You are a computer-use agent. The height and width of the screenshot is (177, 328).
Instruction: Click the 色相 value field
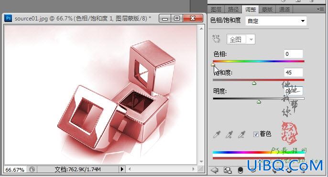click(293, 54)
